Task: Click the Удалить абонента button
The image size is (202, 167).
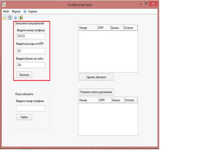Action: (96, 77)
